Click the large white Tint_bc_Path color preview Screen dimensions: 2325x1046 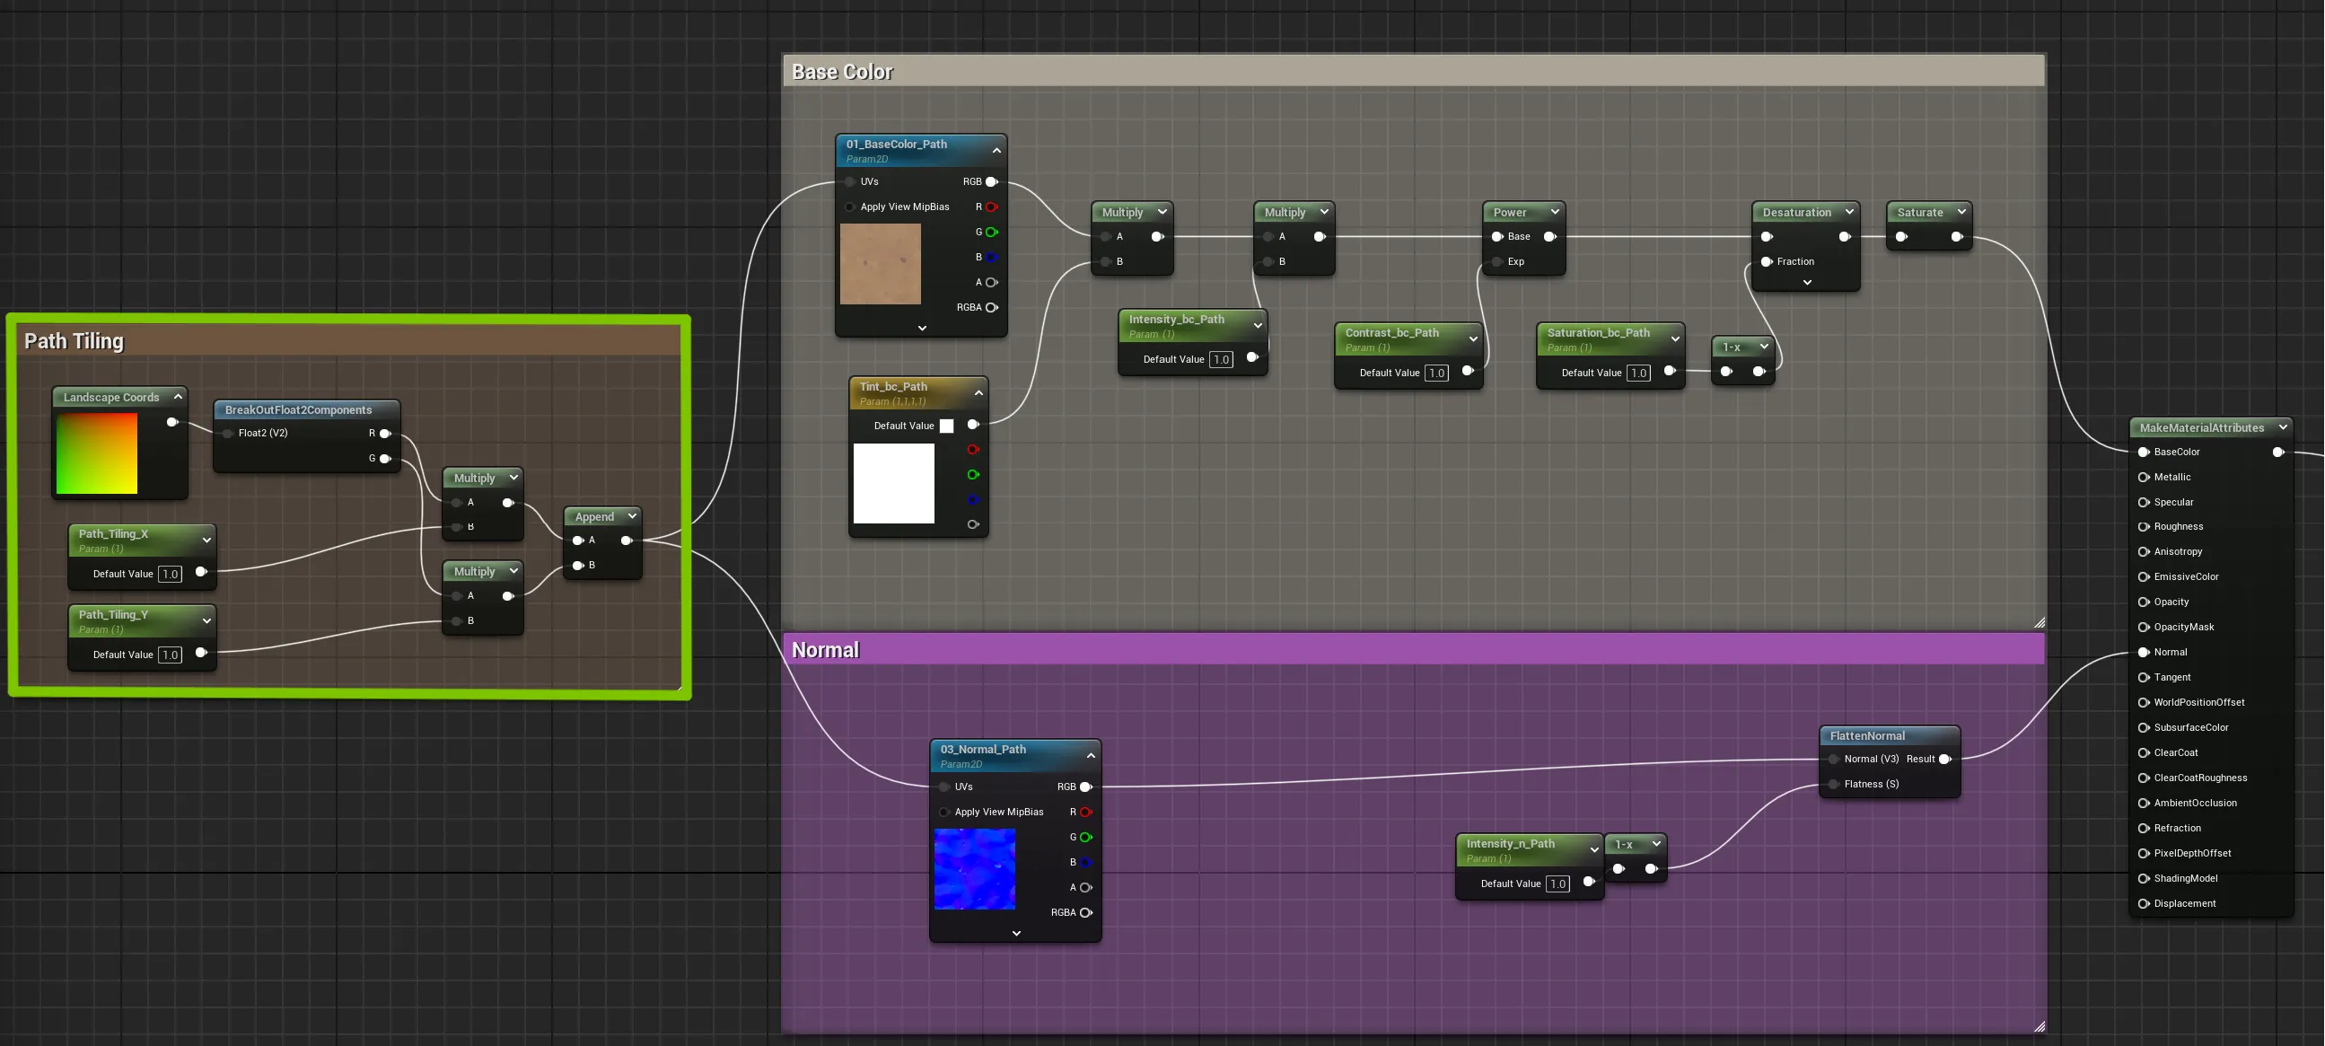pyautogui.click(x=893, y=484)
